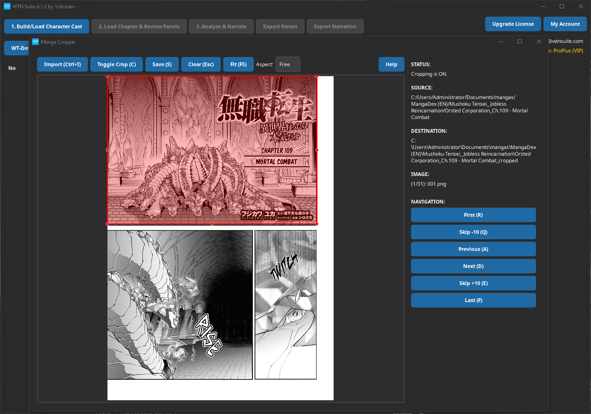Switch to the Analyze & Narrate step
Image resolution: width=591 pixels, height=414 pixels.
pyautogui.click(x=221, y=26)
